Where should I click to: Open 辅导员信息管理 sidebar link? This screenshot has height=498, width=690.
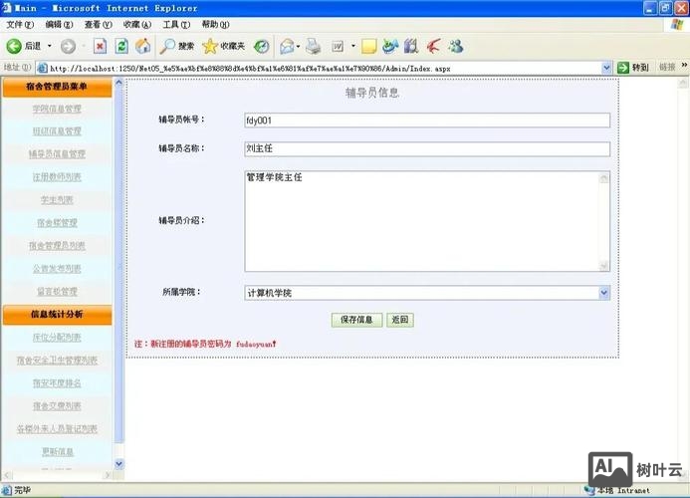click(x=57, y=154)
